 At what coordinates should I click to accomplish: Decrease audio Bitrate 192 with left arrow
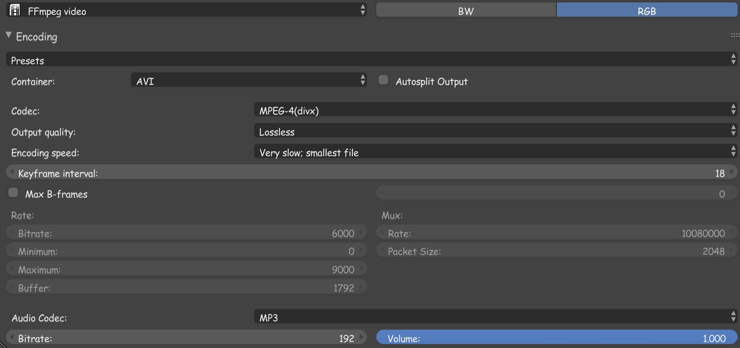12,337
